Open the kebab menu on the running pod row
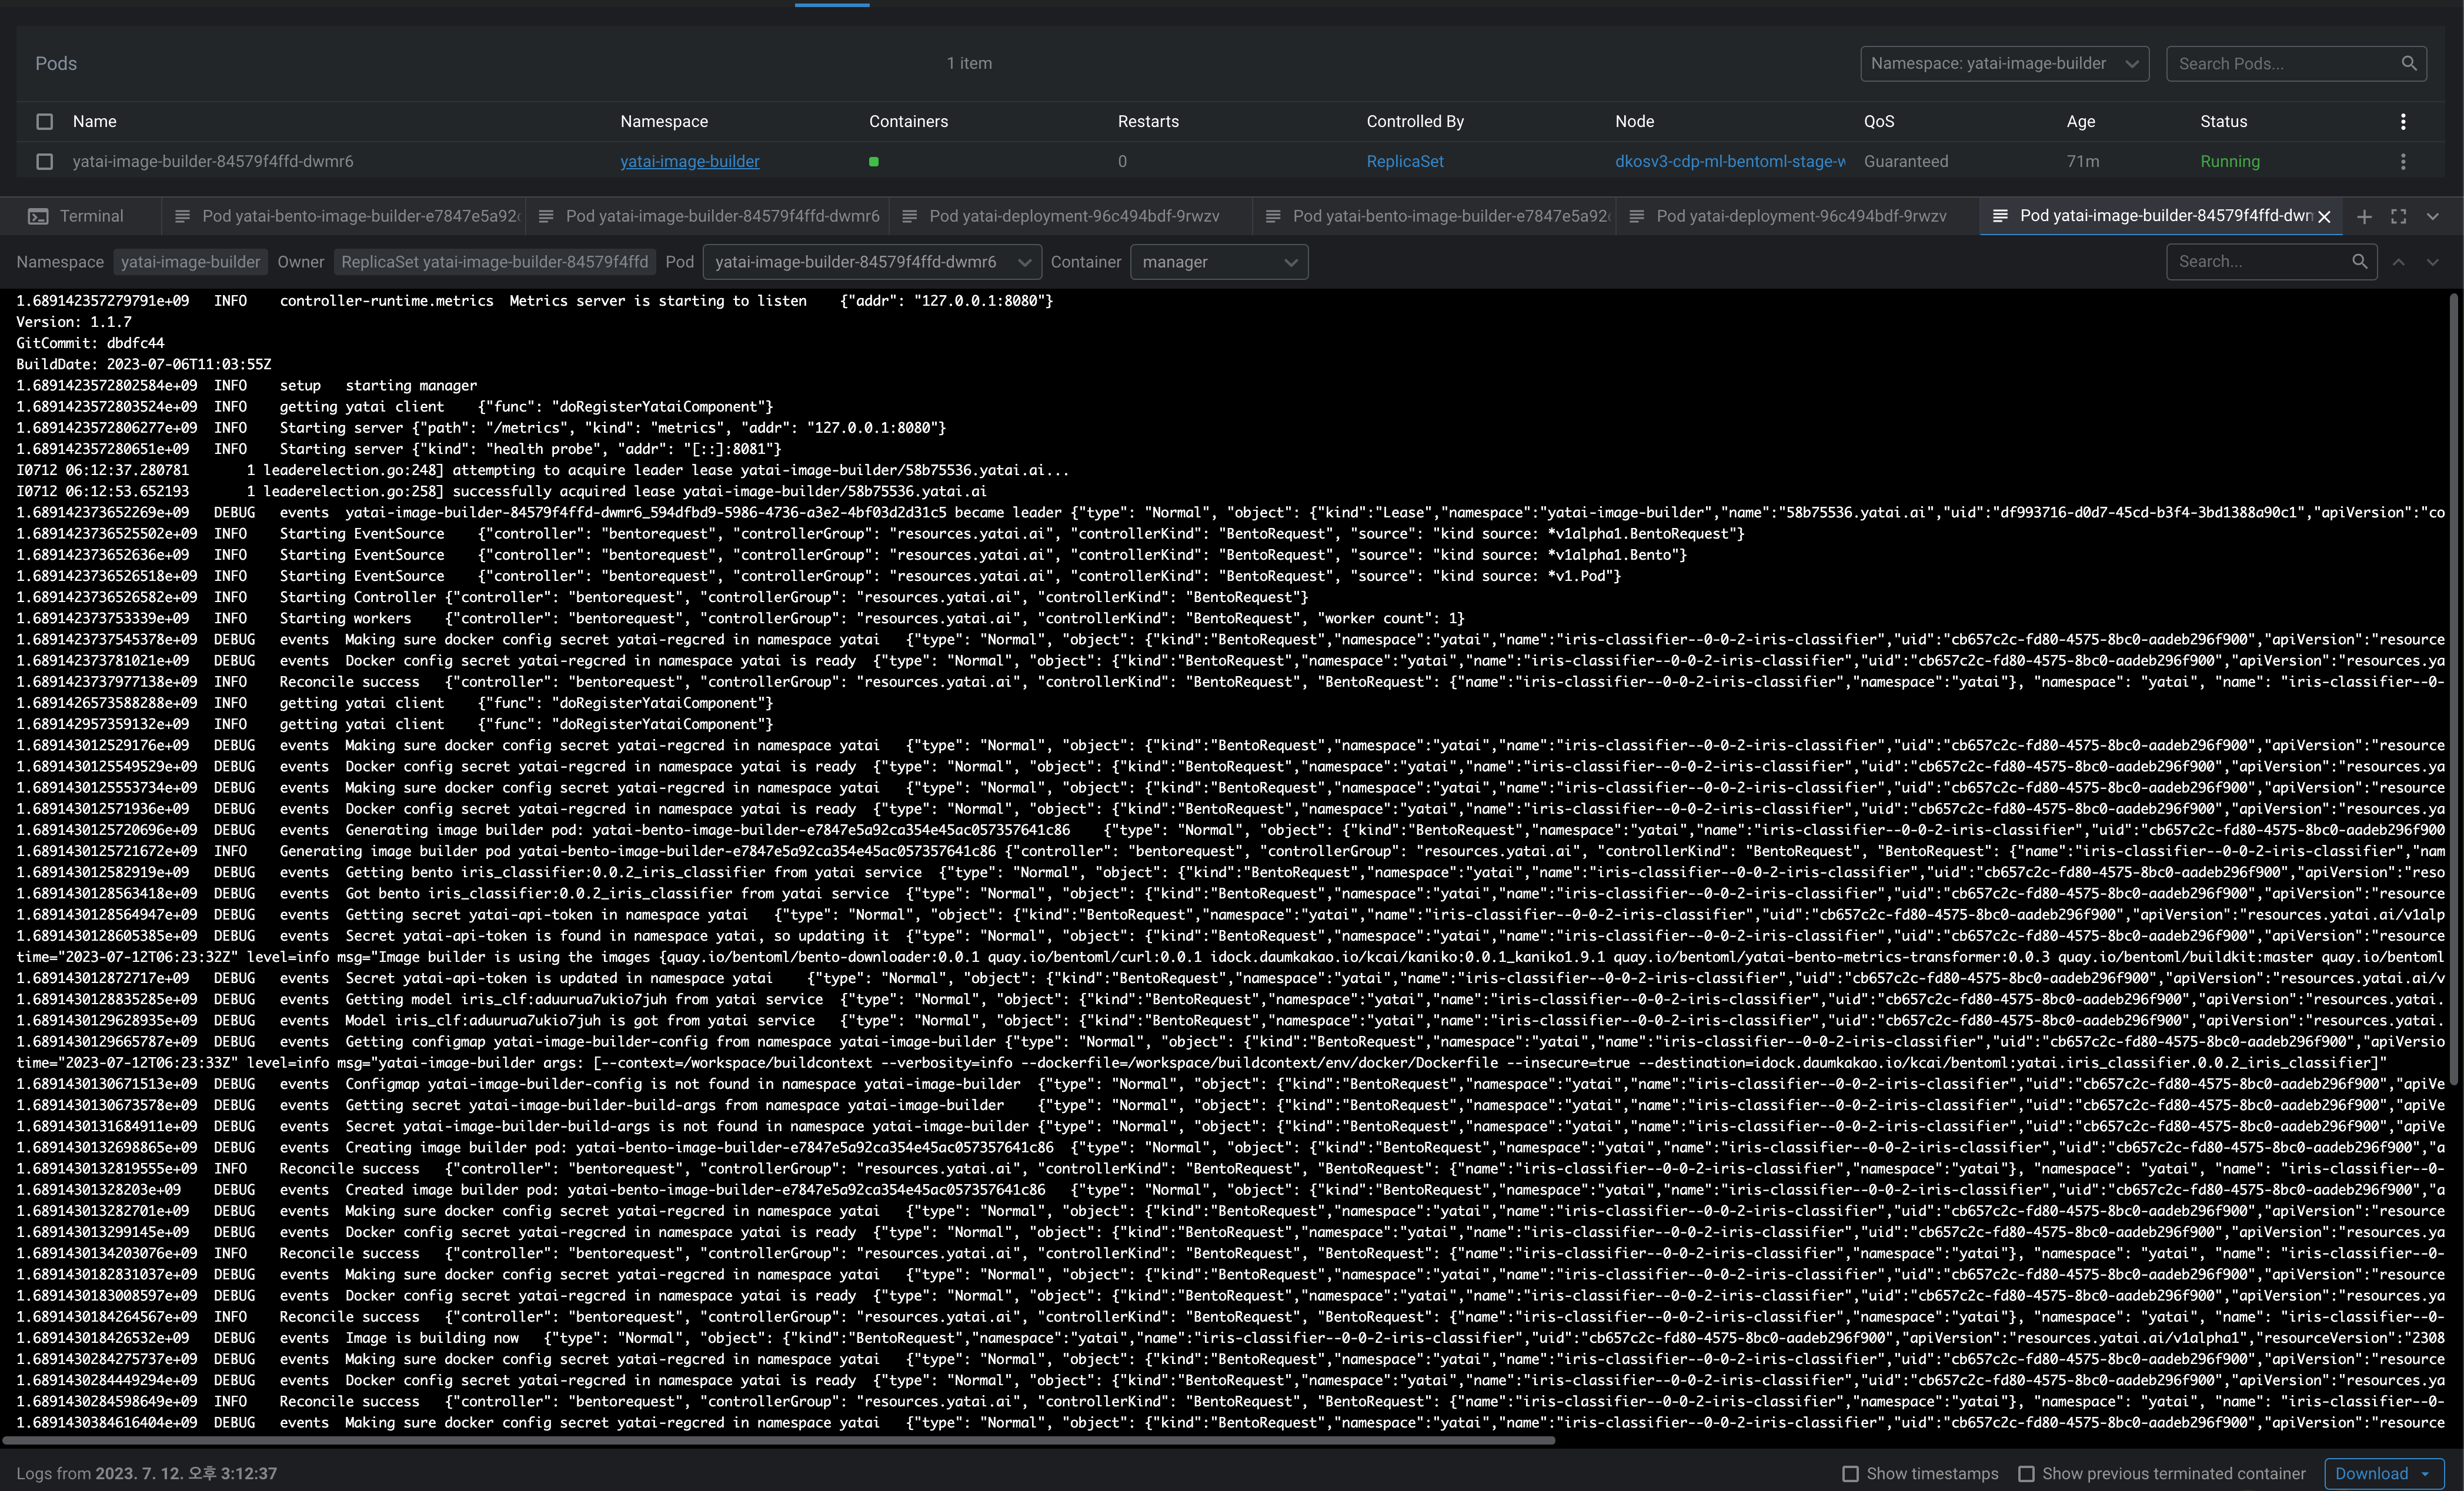Viewport: 2464px width, 1491px height. pos(2404,161)
